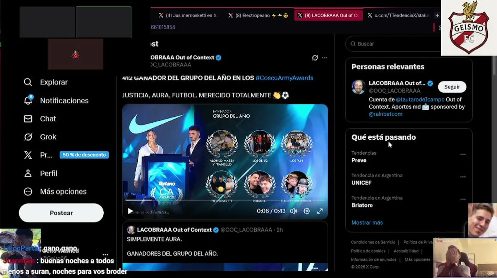Click LACOBRAAA avatar in Personas relevantes

358,87
